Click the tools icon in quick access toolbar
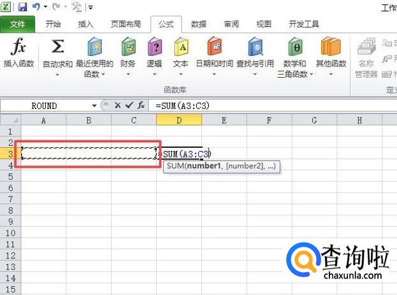Screen dimensions: 397x295 (x=76, y=7)
